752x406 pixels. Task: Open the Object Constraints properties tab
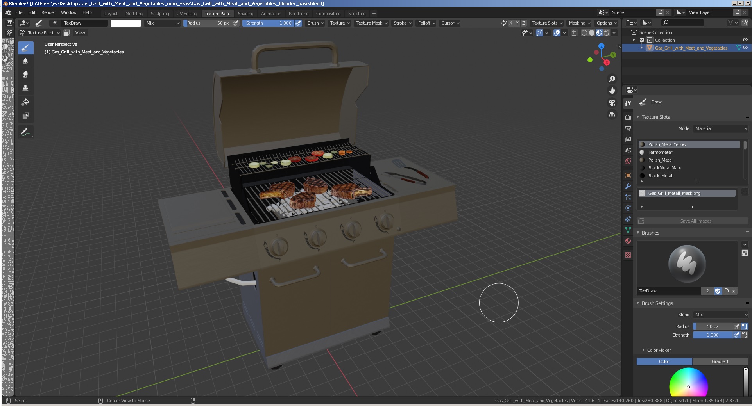pos(628,219)
